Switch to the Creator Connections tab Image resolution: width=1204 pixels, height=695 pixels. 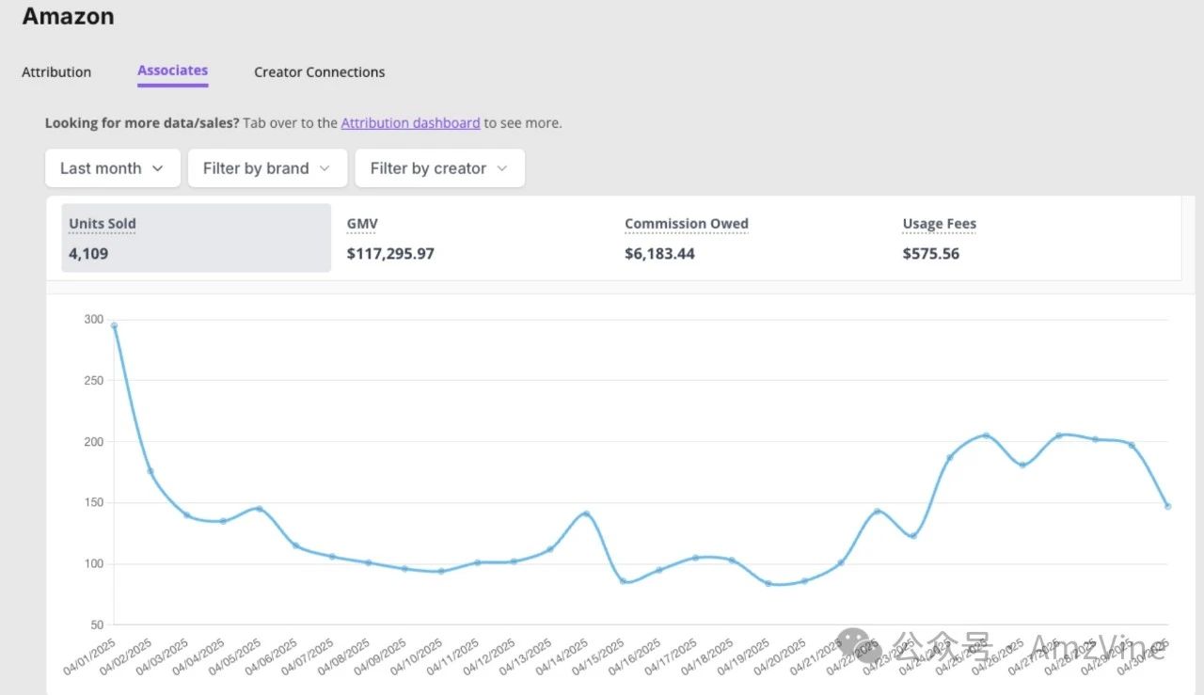tap(320, 72)
